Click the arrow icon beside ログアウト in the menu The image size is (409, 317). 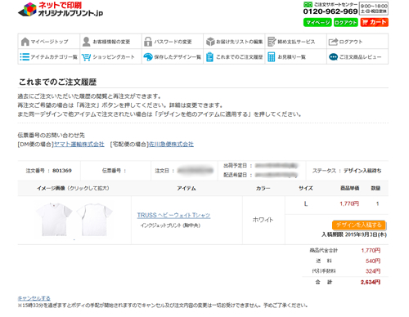click(333, 42)
